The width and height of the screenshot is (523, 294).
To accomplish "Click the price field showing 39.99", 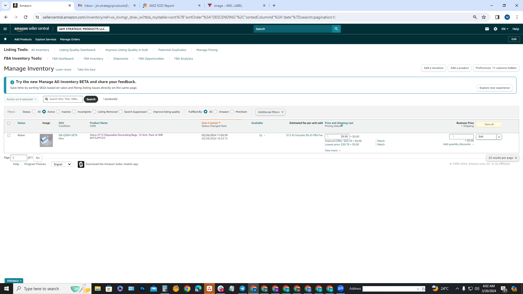I will click(337, 137).
